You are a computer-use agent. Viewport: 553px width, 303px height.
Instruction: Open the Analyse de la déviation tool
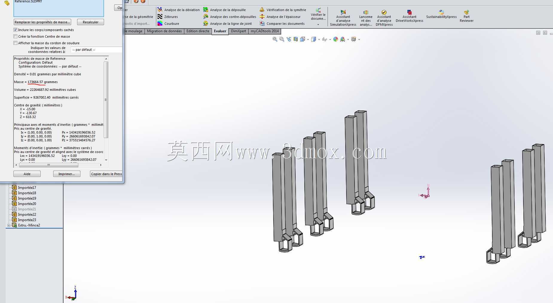pyautogui.click(x=178, y=10)
